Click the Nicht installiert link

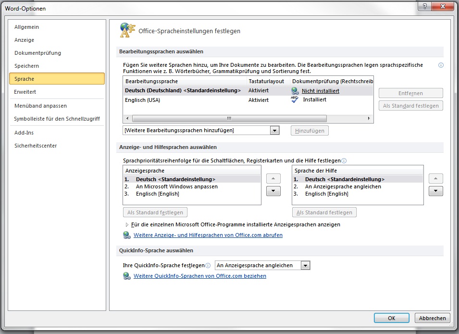321,91
